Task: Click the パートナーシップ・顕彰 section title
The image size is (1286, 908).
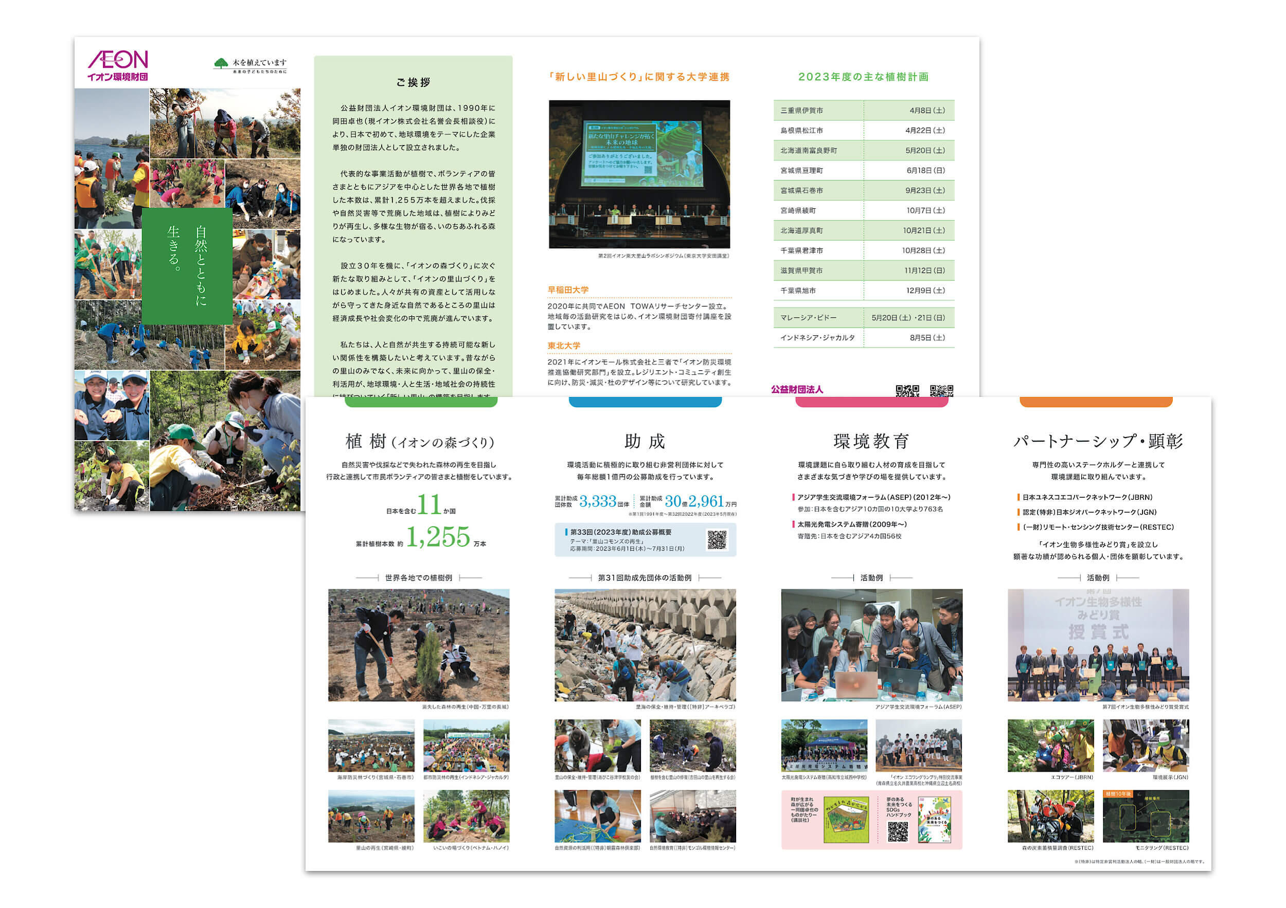Action: [1098, 441]
